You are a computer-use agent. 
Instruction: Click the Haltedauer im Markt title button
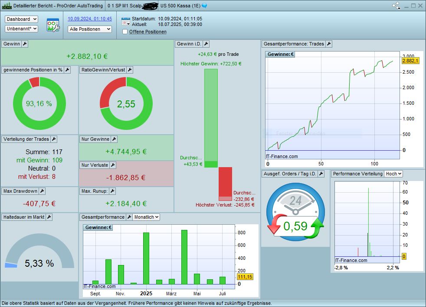(x=24, y=217)
